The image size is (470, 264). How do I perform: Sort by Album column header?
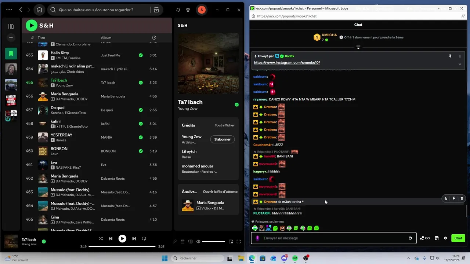[106, 38]
